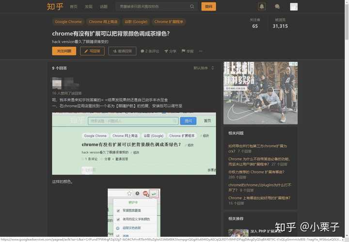Image resolution: width=349 pixels, height=242 pixels.
Task: Expand the 默认排序 sort dropdown
Action: tap(204, 68)
